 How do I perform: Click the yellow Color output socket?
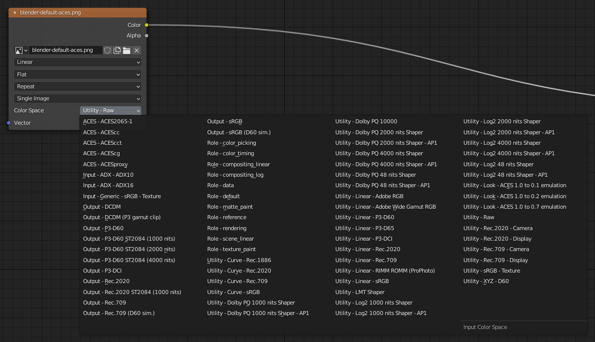click(x=146, y=25)
